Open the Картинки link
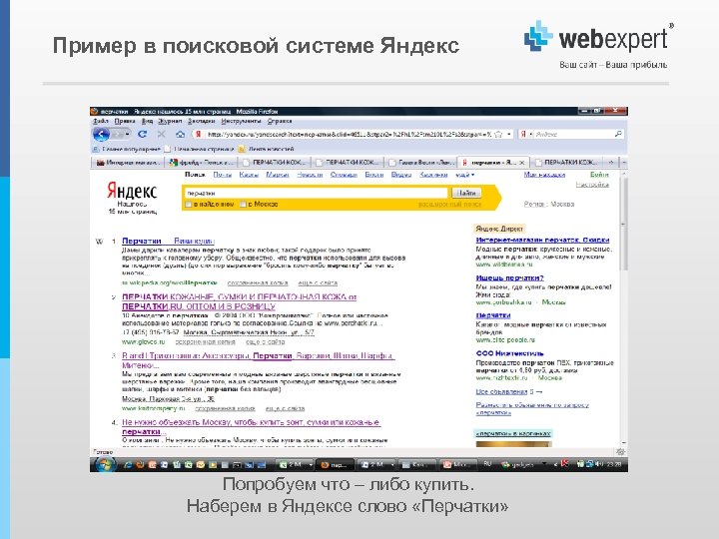Image resolution: width=719 pixels, height=539 pixels. tap(433, 175)
